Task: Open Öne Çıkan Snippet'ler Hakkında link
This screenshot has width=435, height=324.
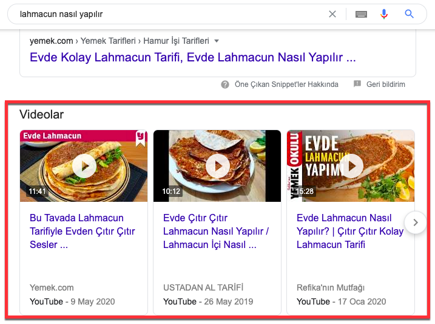Action: (286, 84)
